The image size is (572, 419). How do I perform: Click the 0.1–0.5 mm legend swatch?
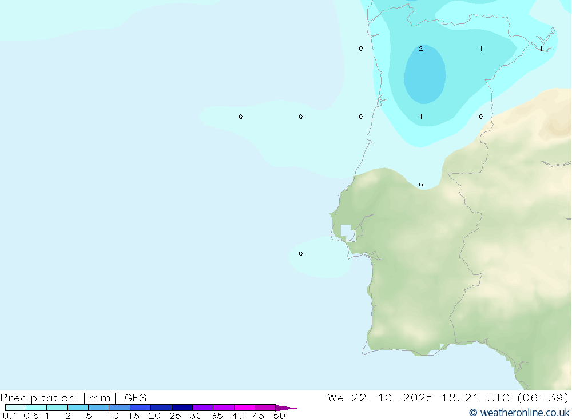(15, 408)
